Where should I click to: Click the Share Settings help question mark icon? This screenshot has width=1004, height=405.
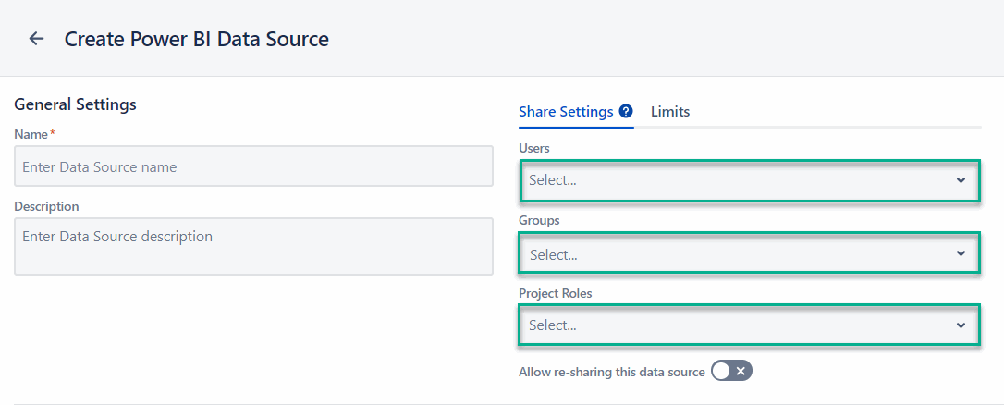(626, 111)
